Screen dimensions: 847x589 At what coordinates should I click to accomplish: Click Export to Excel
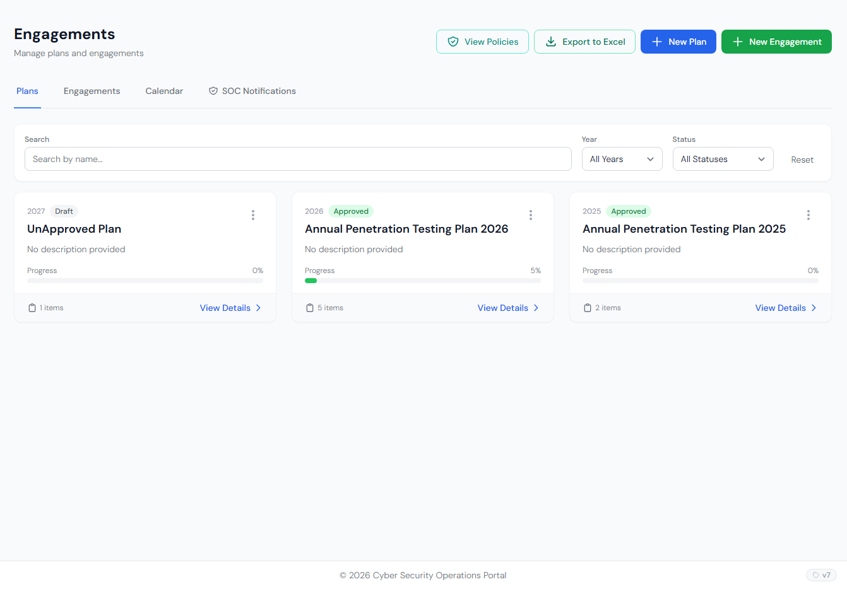pos(584,42)
